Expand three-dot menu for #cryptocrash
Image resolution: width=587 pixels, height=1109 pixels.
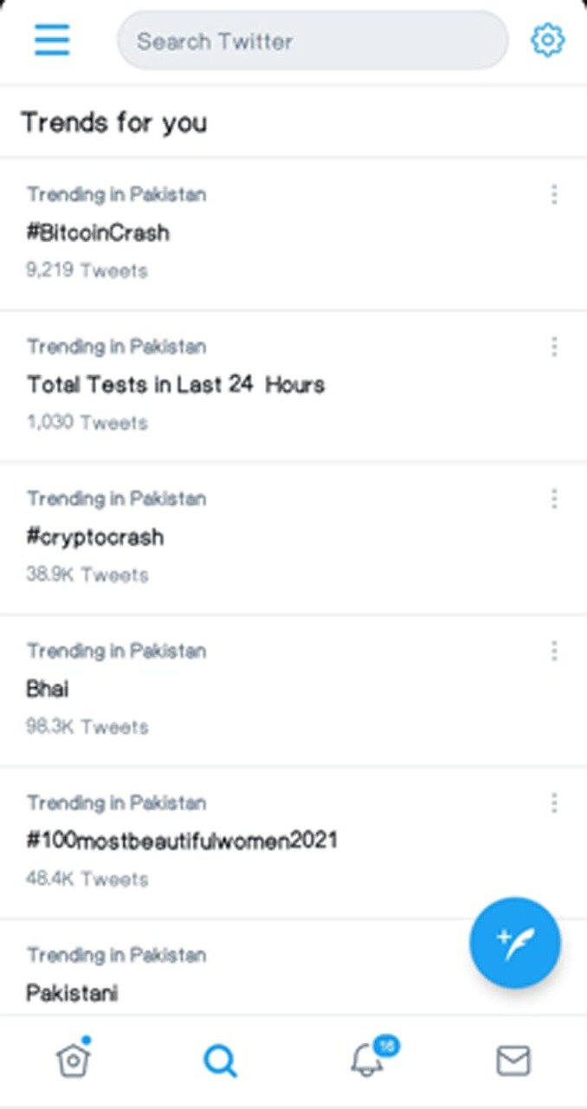pos(554,499)
